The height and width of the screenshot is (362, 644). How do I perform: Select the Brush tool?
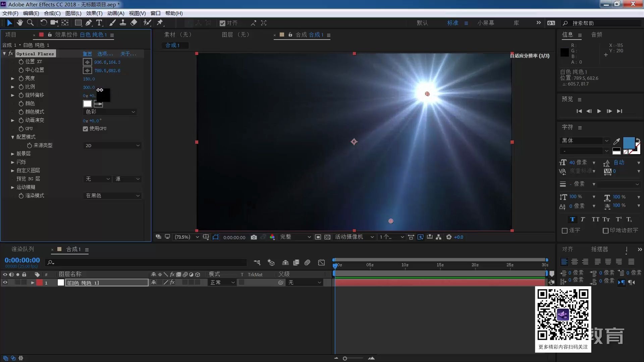pos(113,23)
